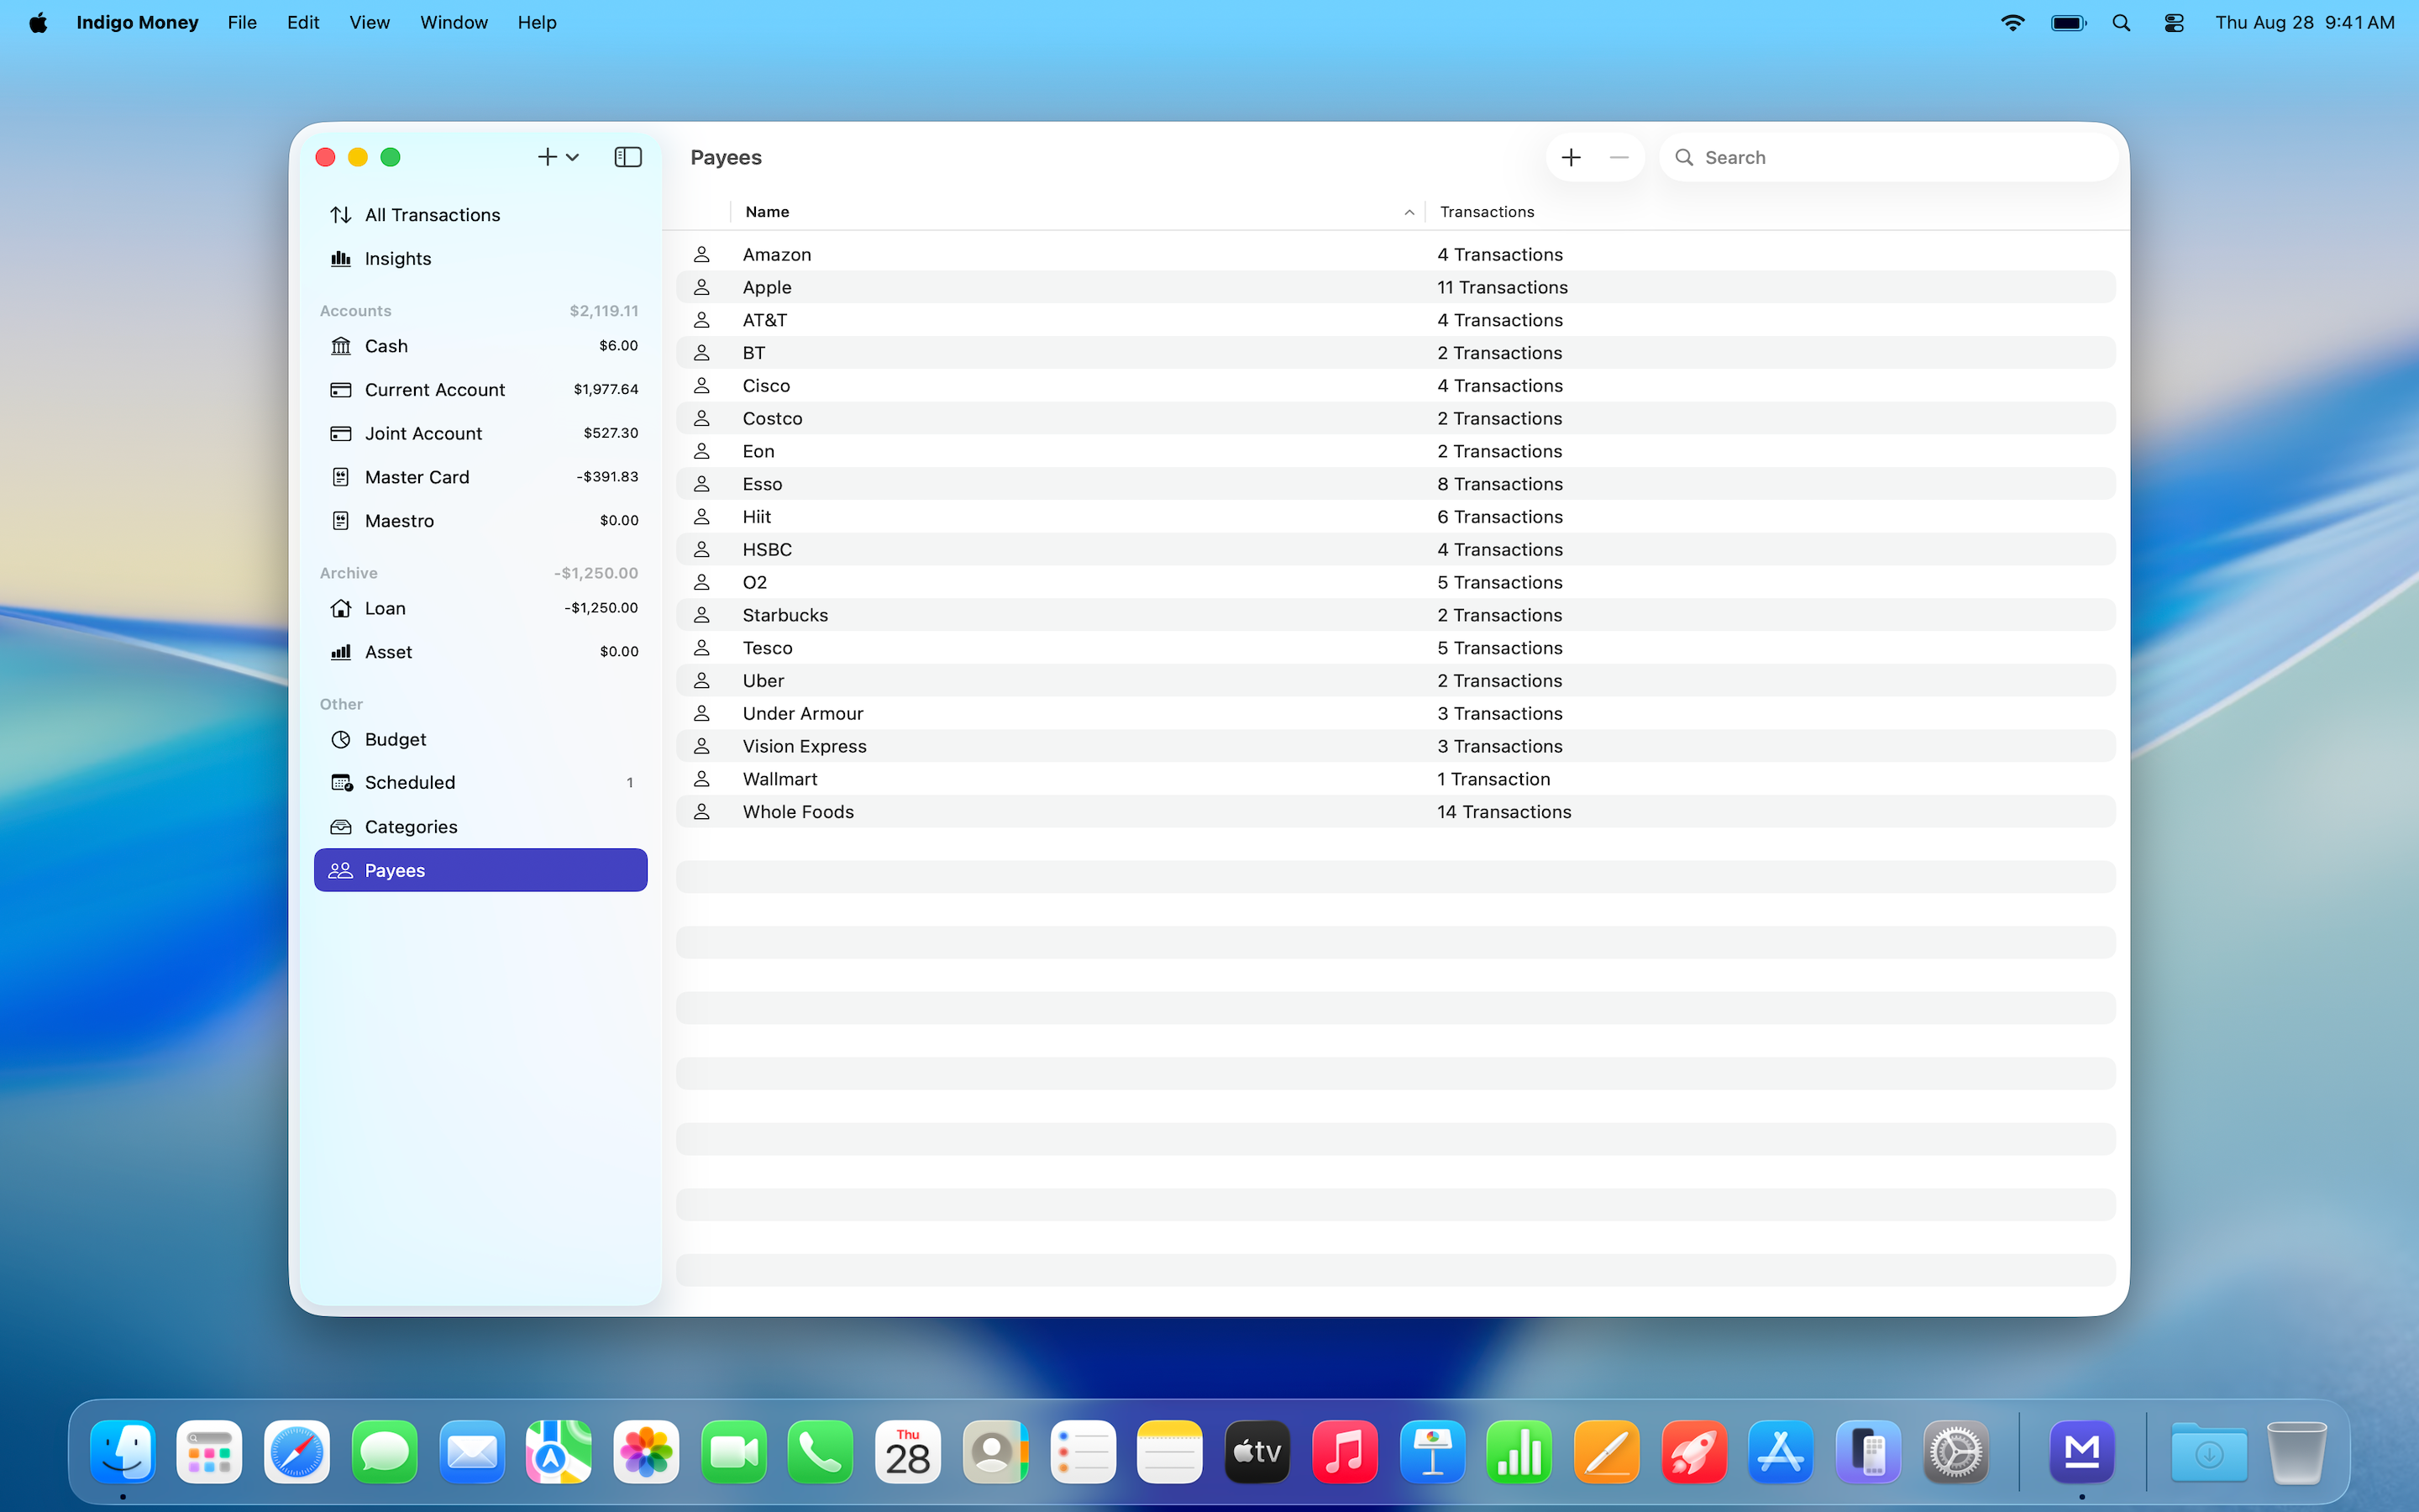
Task: Open the add new item dropdown in sidebar
Action: (x=558, y=157)
